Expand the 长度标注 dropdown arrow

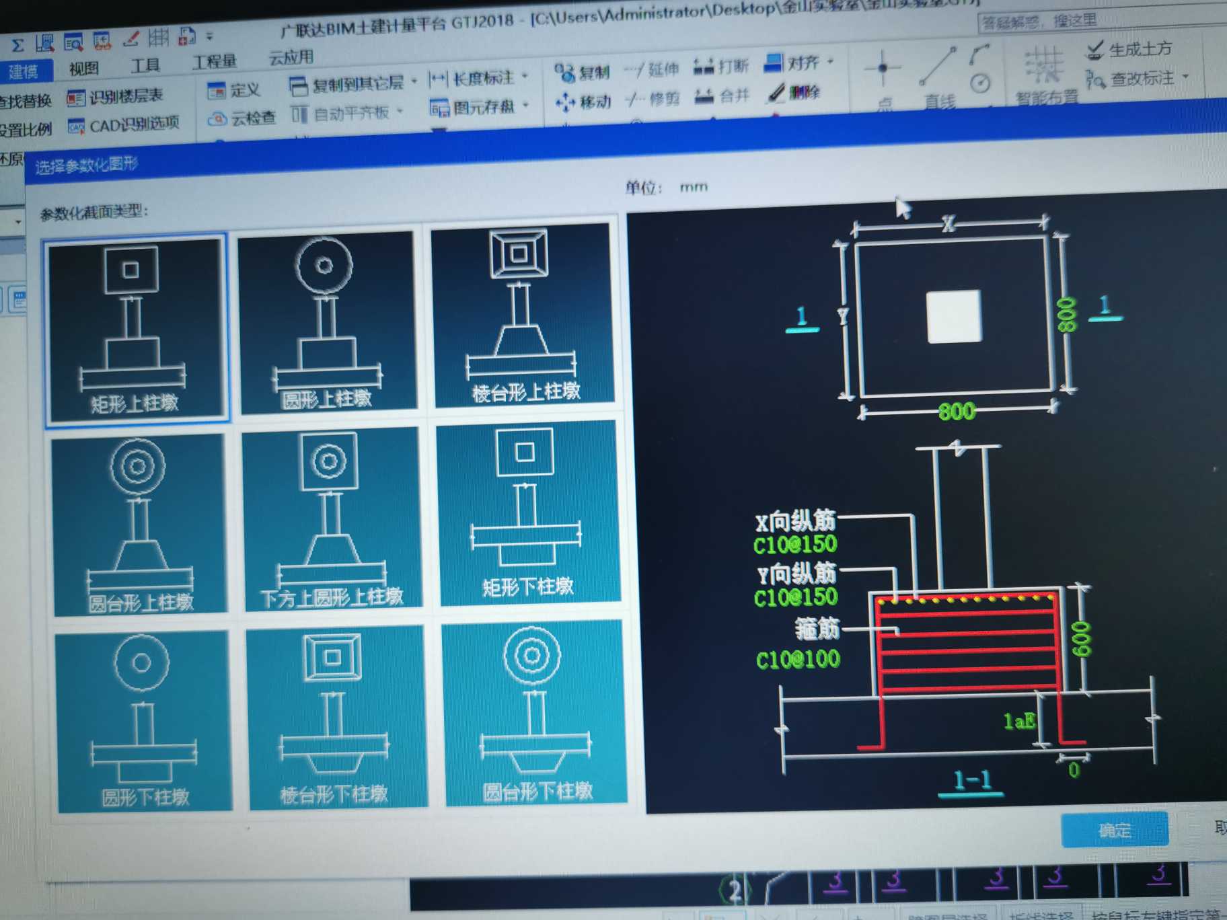pos(525,75)
